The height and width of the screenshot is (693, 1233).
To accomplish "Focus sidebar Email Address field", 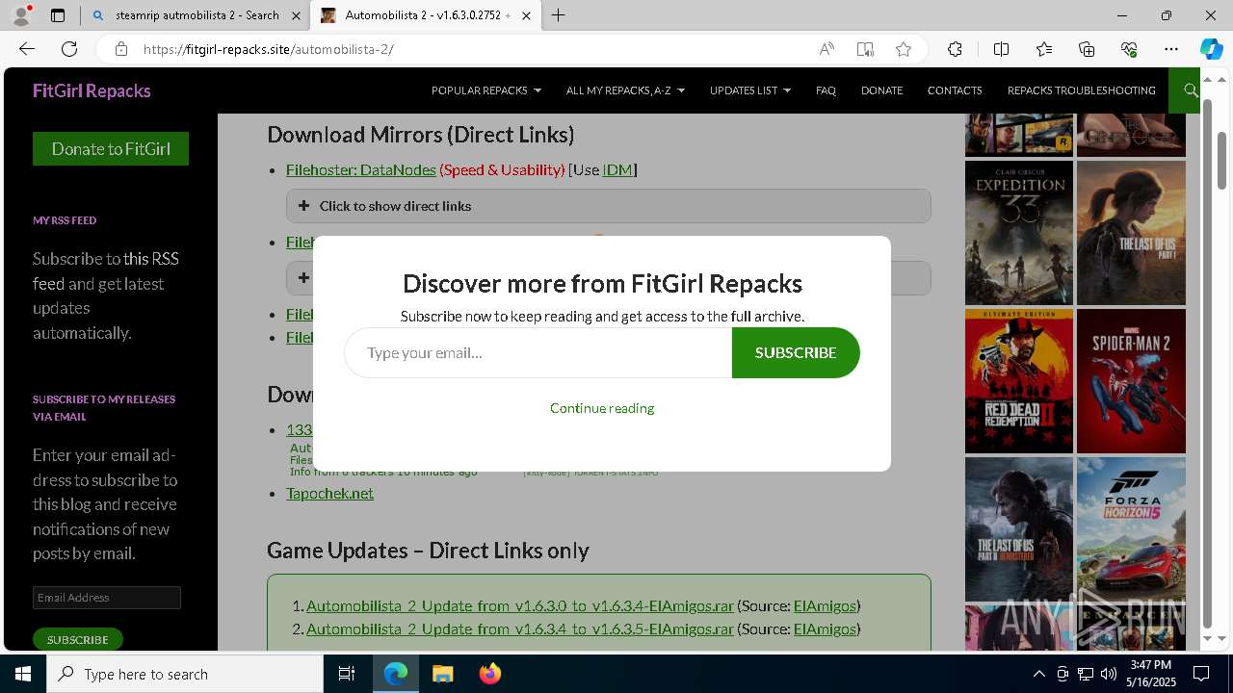I will click(107, 598).
